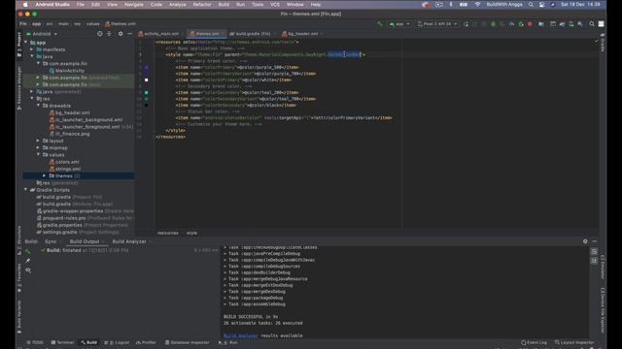Click the style breadcrumb below editor
Screen dimensions: 622x349
coord(191,233)
